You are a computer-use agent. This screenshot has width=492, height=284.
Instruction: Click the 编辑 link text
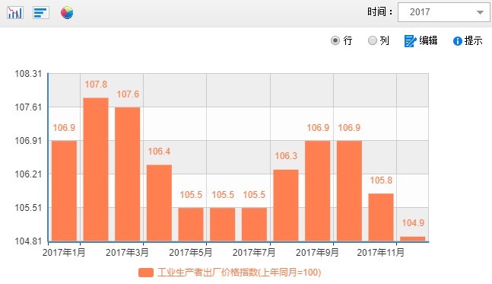[428, 40]
